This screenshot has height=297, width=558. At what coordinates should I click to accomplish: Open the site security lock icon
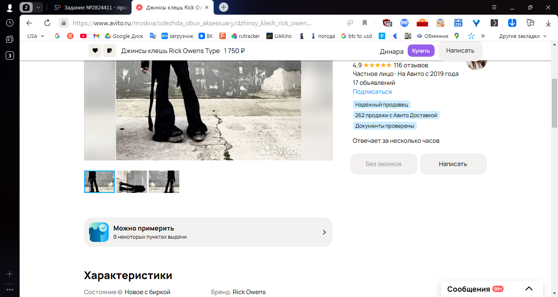[x=63, y=23]
